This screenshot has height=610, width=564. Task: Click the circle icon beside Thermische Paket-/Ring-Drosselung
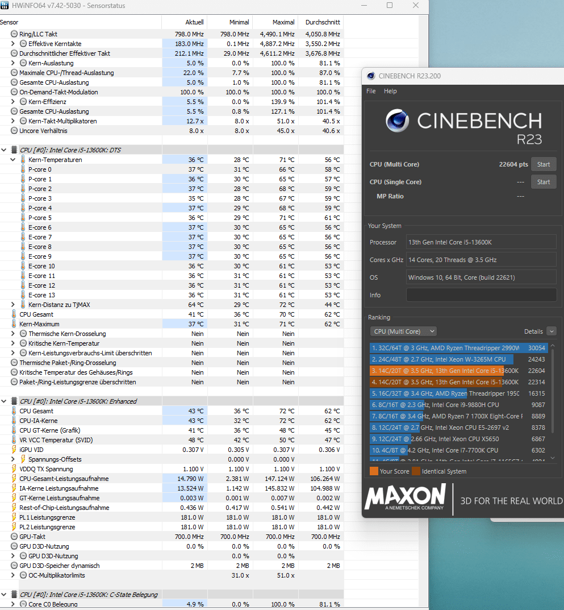pyautogui.click(x=14, y=363)
